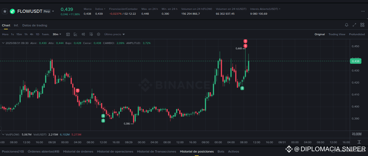This screenshot has width=368, height=156.
Task: Click the topmost red S sell marker
Action: click(x=245, y=41)
